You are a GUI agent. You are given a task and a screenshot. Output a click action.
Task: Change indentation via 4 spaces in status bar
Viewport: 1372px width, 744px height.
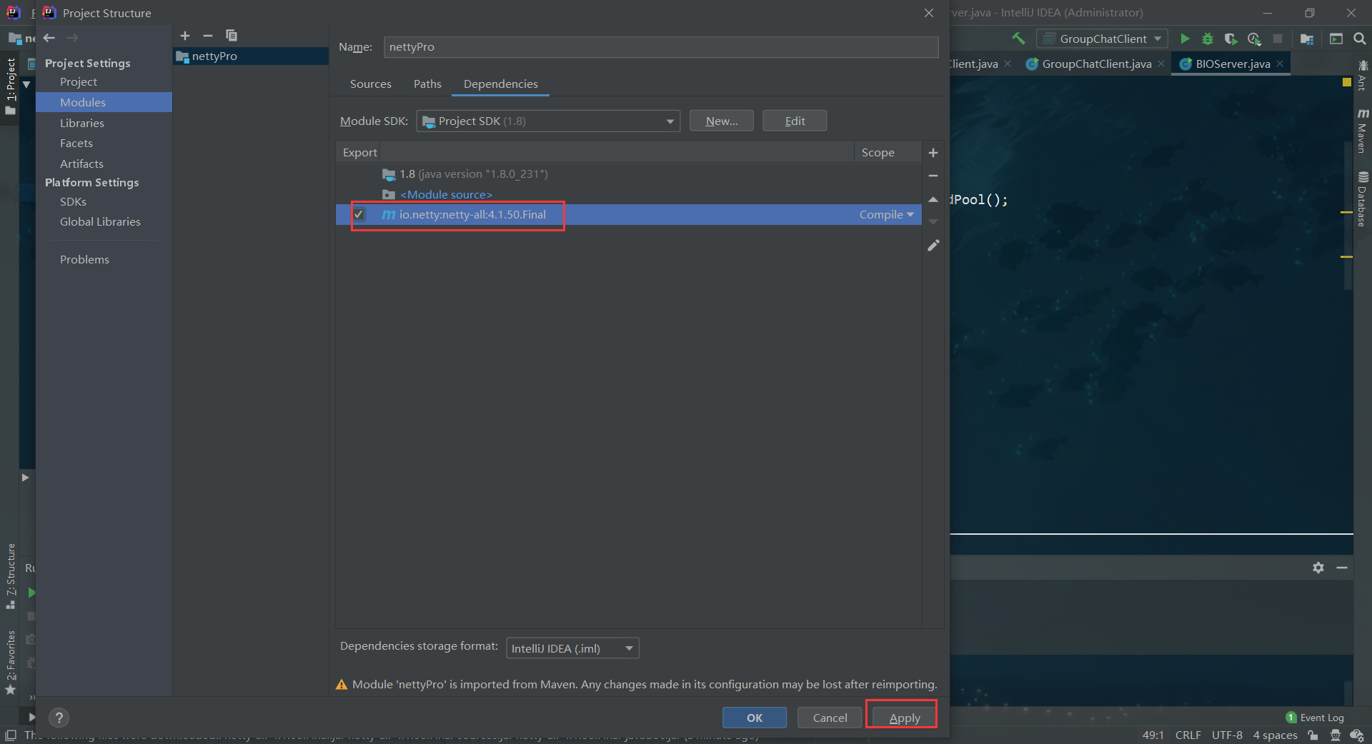1275,735
